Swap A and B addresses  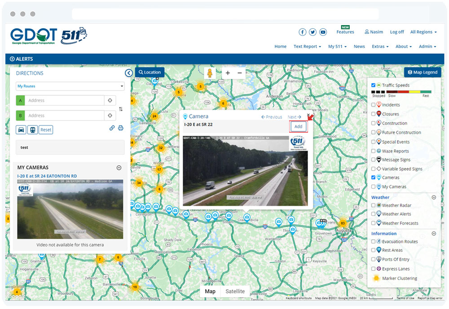coord(121,109)
